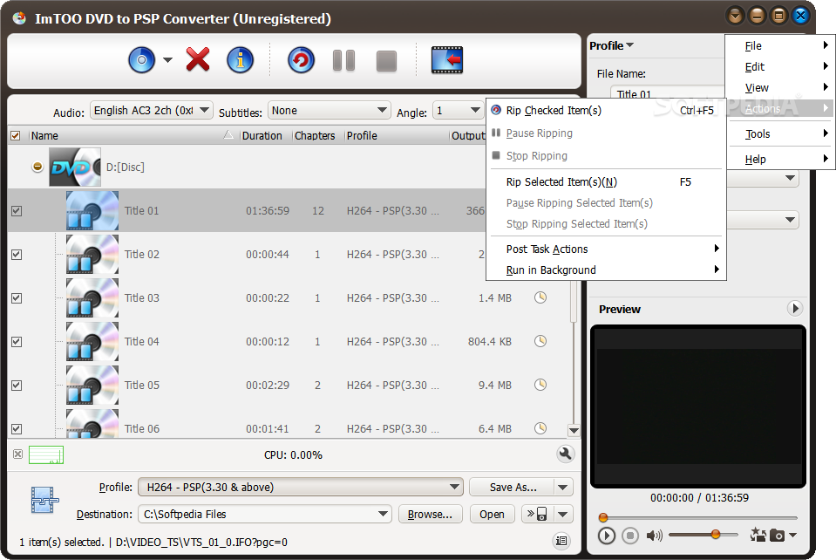Click the clock status icon for Title 06
Viewport: 836px width, 560px height.
[x=540, y=428]
